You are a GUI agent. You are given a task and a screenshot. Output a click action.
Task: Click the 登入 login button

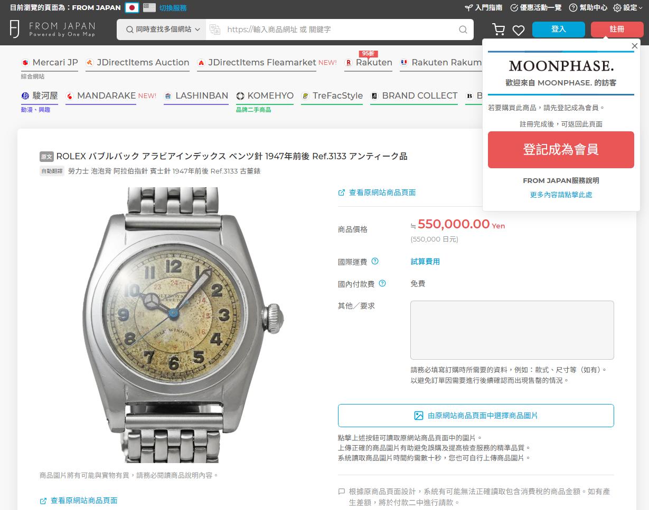coord(559,30)
